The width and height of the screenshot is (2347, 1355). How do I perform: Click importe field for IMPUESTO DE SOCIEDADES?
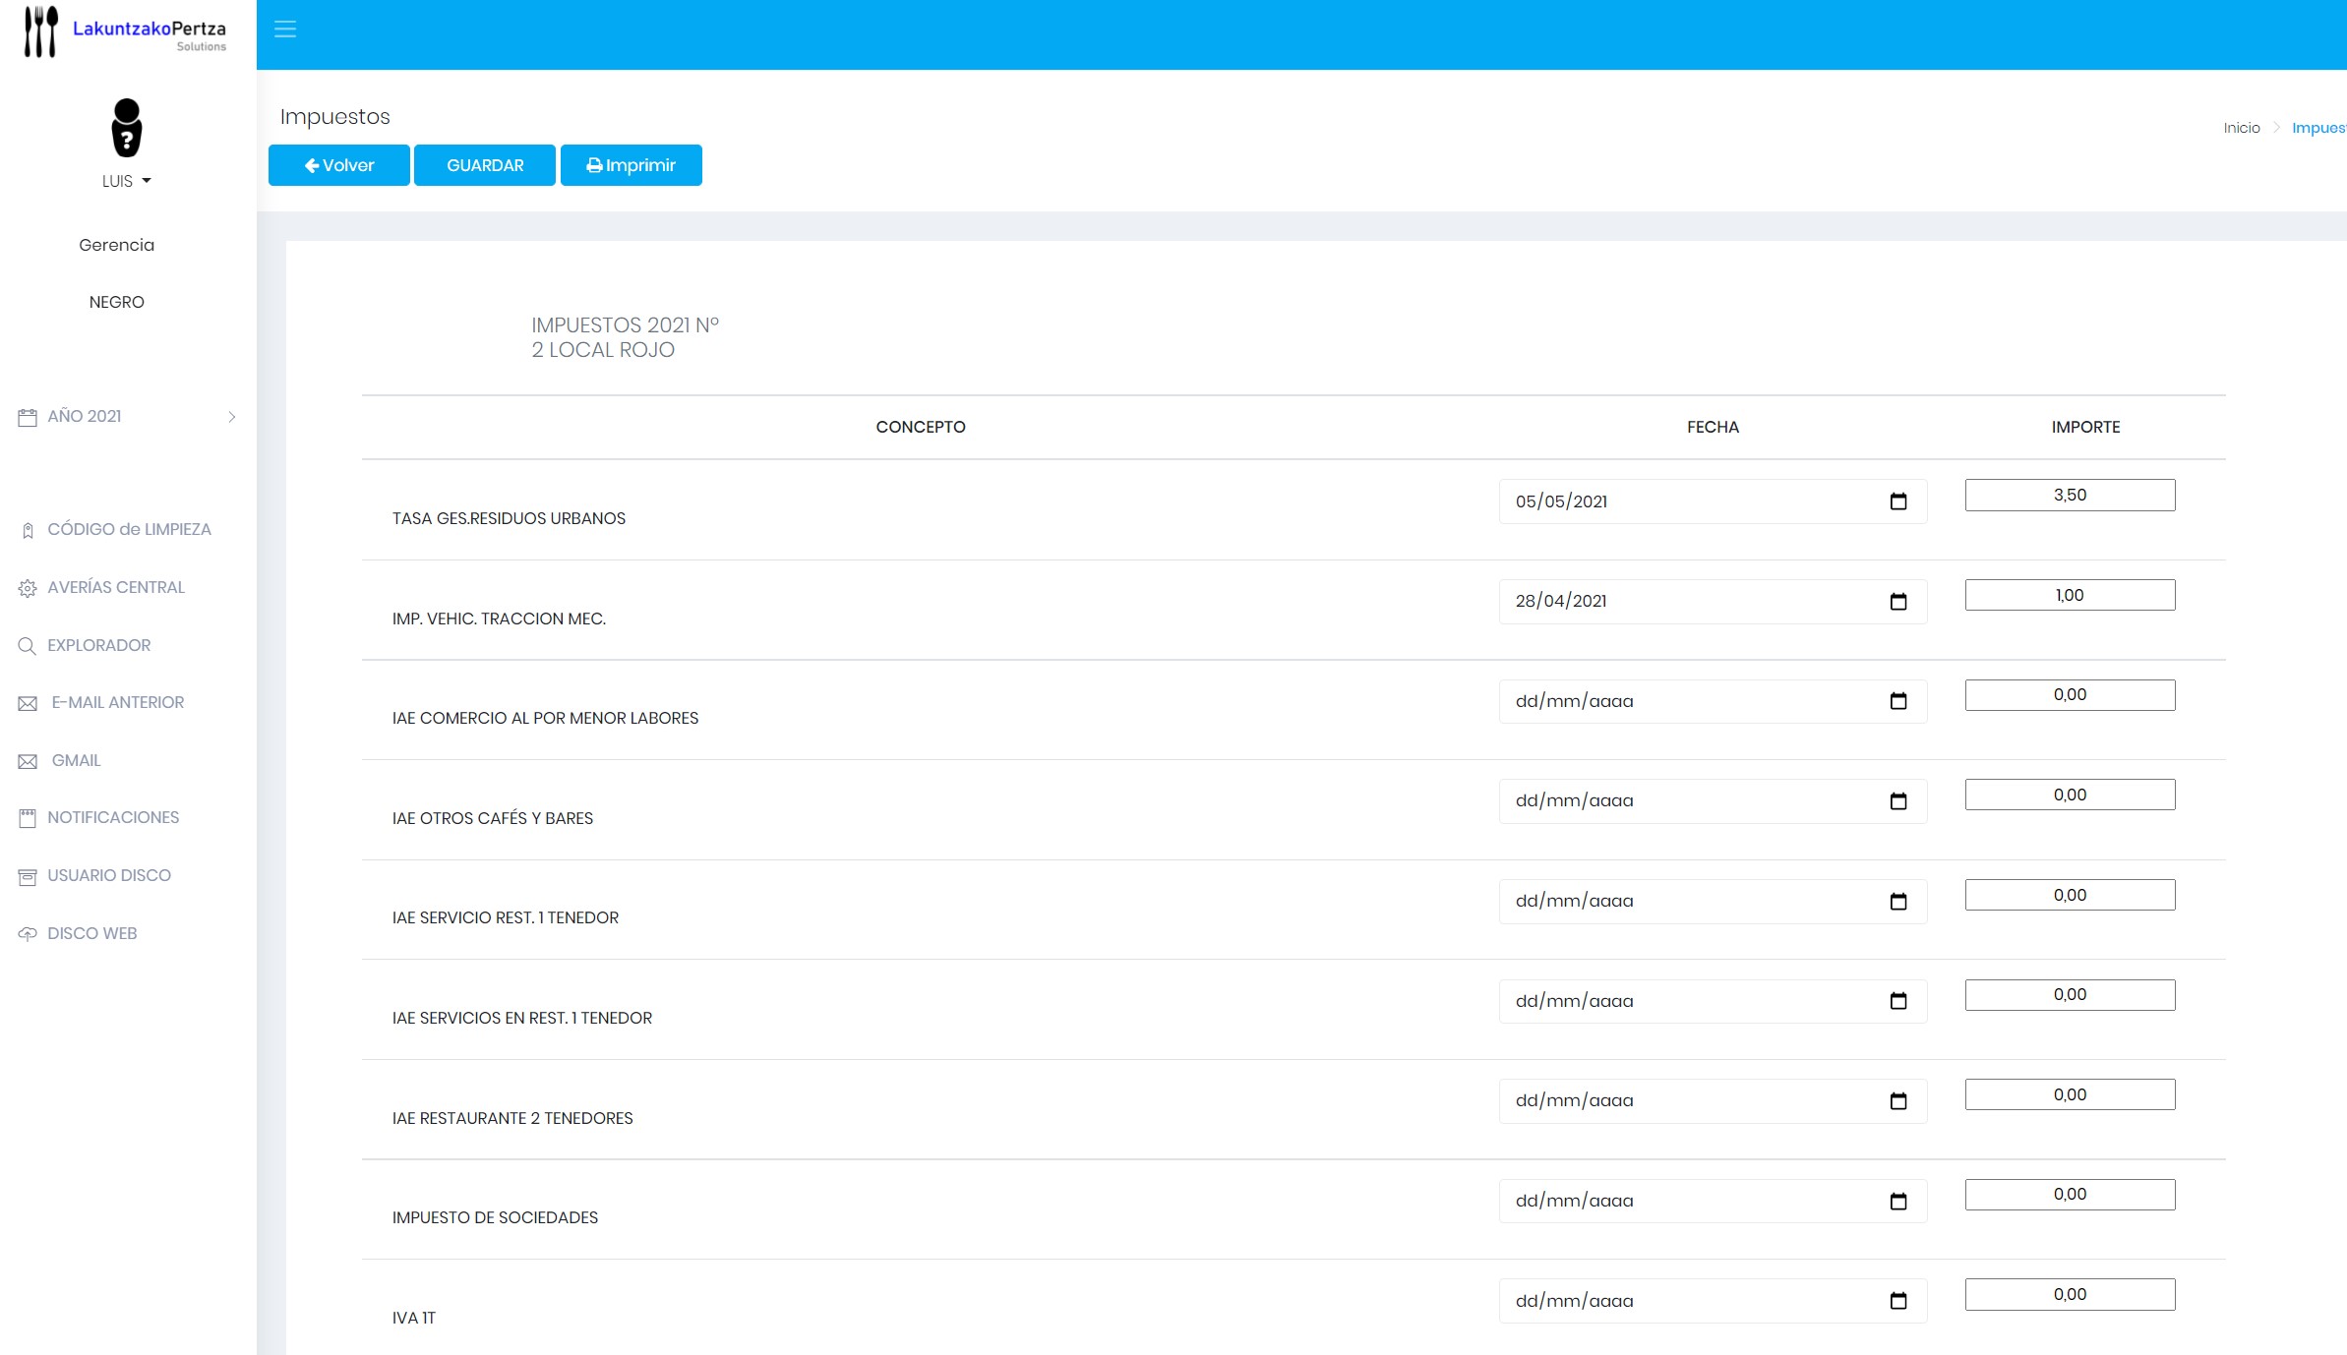pyautogui.click(x=2070, y=1195)
